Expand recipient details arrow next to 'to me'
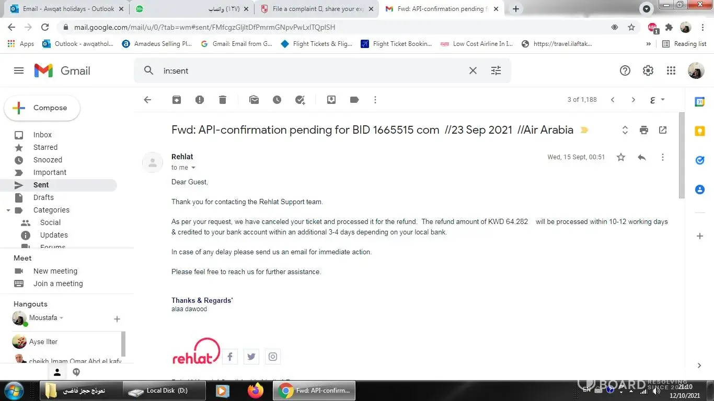Image resolution: width=714 pixels, height=401 pixels. coord(193,168)
